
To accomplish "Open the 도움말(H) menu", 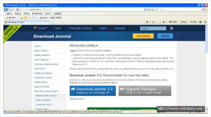I will click(x=57, y=14).
